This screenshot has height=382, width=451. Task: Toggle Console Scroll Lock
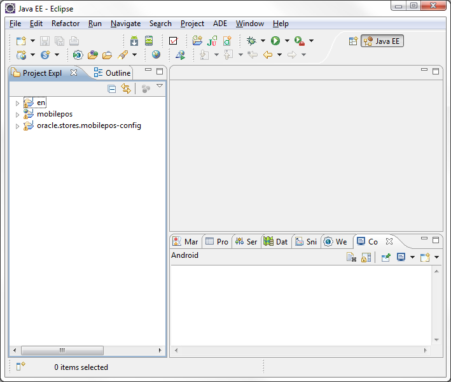pos(366,257)
